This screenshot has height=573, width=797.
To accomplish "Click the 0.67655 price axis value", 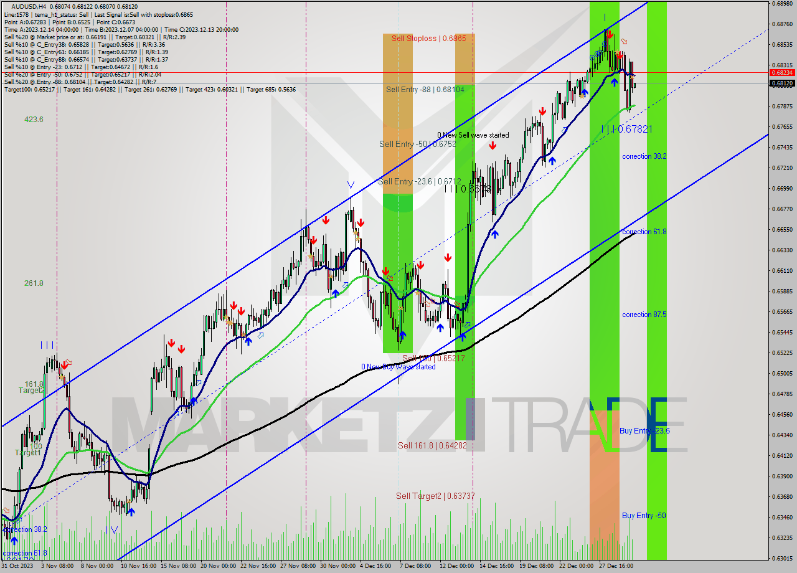I will point(783,126).
